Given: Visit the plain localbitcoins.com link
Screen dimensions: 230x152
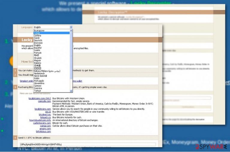Looking at the screenshot, I should coord(43,109).
